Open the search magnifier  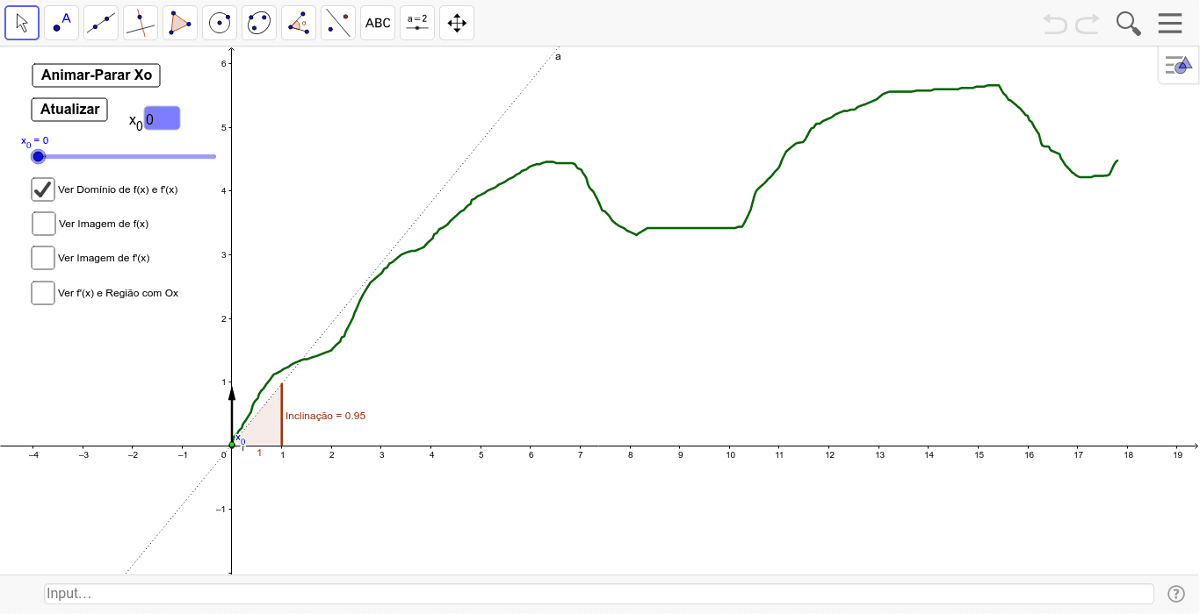click(x=1128, y=24)
